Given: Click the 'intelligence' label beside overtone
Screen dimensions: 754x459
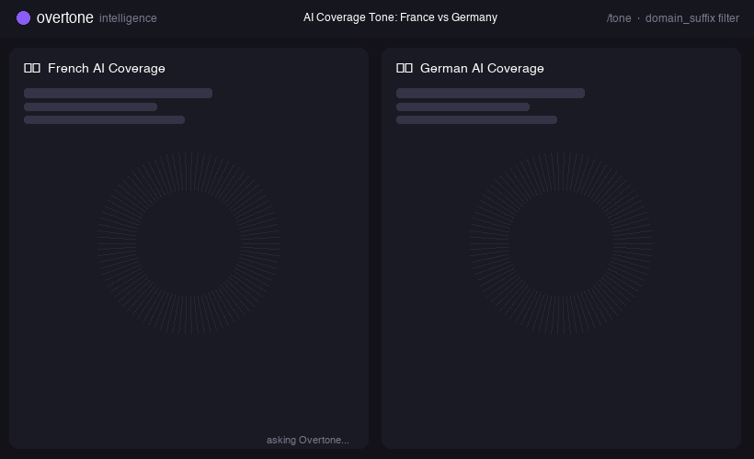Looking at the screenshot, I should pyautogui.click(x=128, y=18).
